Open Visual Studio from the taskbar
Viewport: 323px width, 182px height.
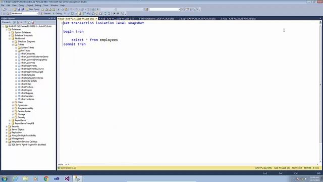[67, 178]
